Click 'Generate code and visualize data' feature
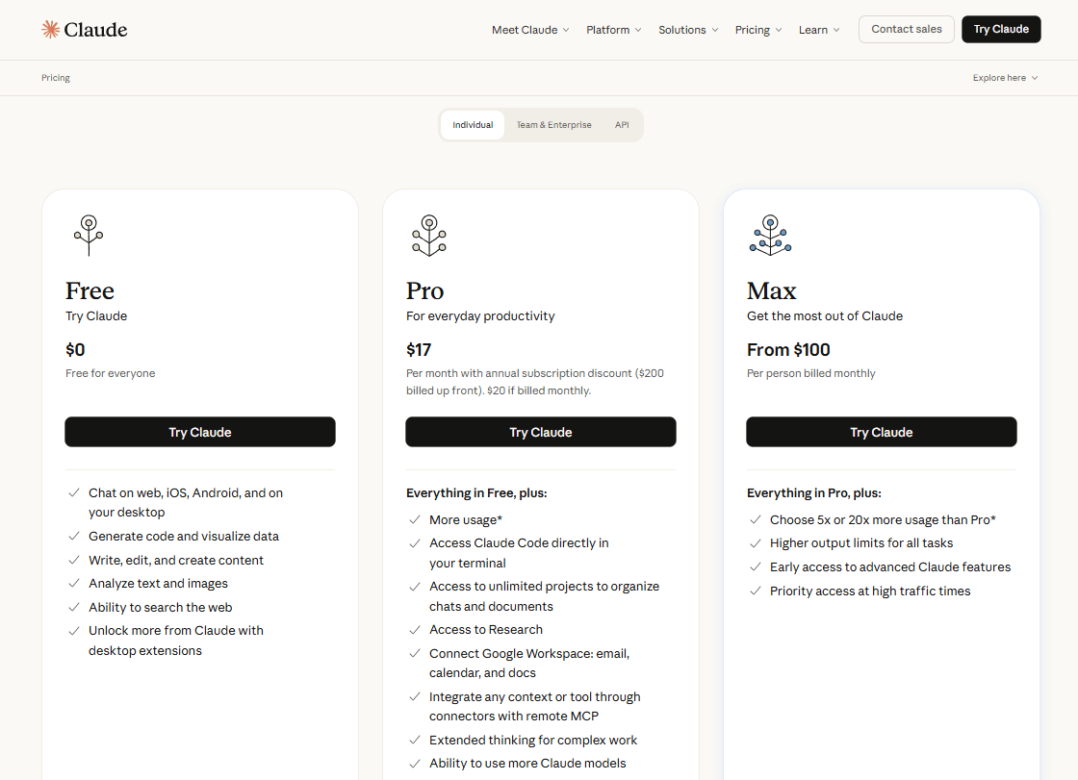Viewport: 1078px width, 780px height. [x=184, y=536]
